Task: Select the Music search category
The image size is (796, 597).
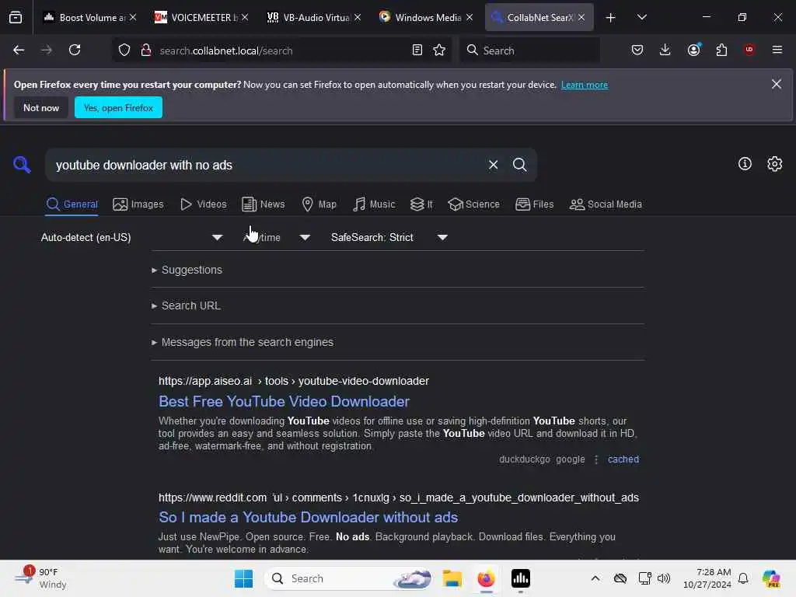Action: click(x=374, y=204)
